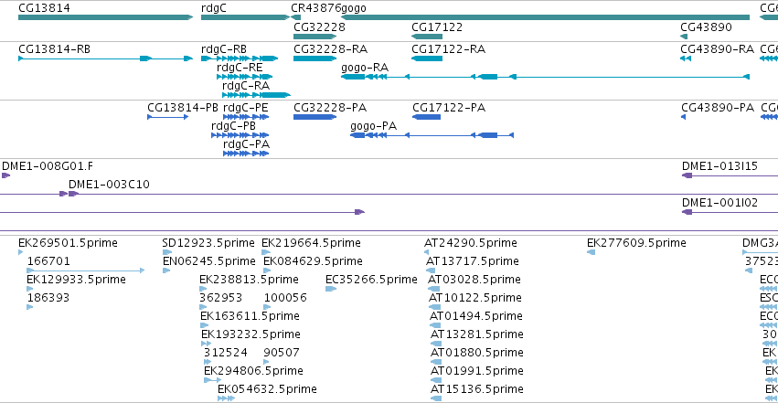Select EST EK269501.5prime
The width and height of the screenshot is (778, 403).
click(x=21, y=252)
